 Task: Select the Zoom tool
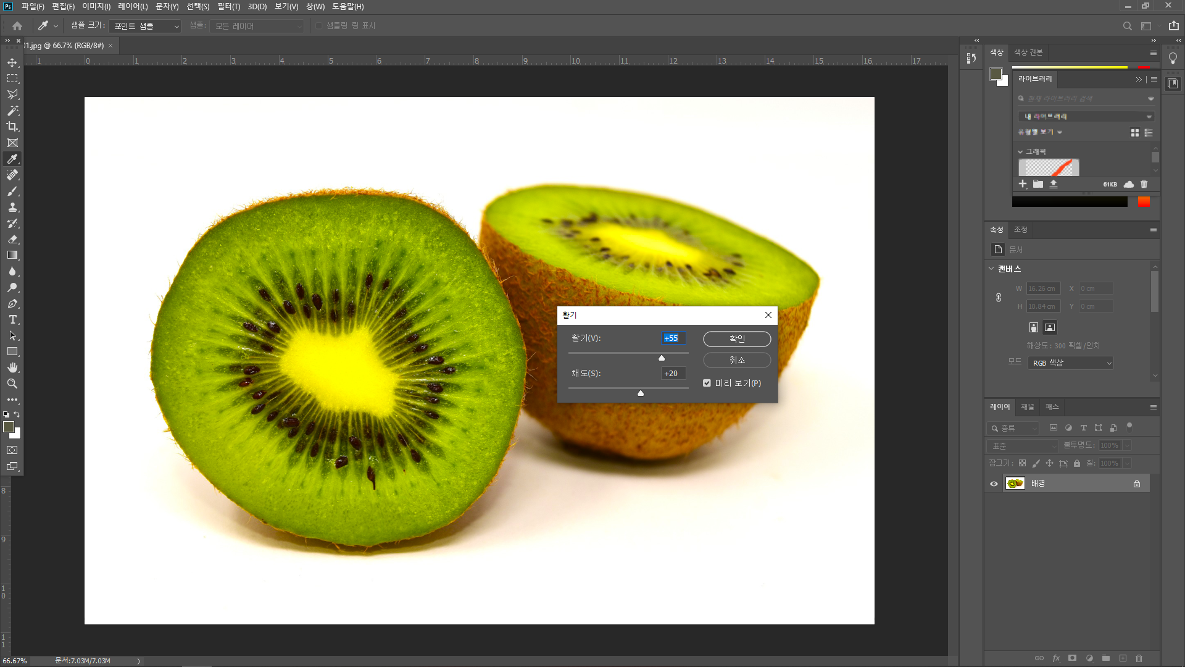click(12, 384)
